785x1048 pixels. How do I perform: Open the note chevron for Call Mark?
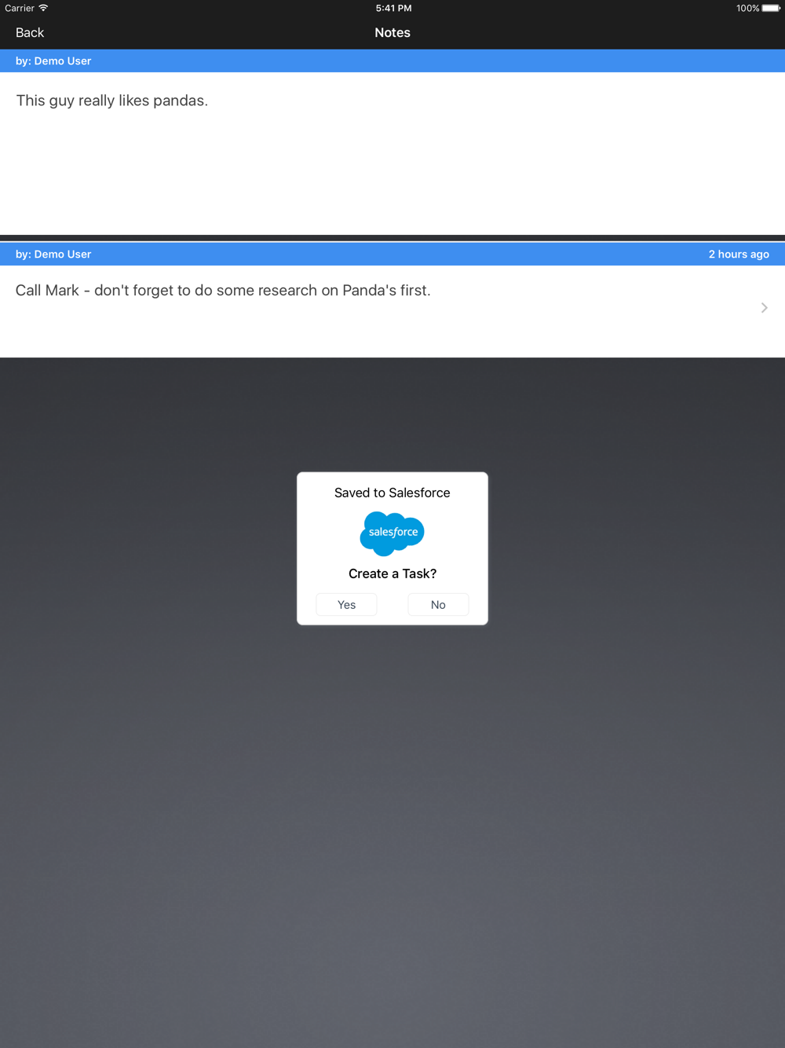point(764,308)
